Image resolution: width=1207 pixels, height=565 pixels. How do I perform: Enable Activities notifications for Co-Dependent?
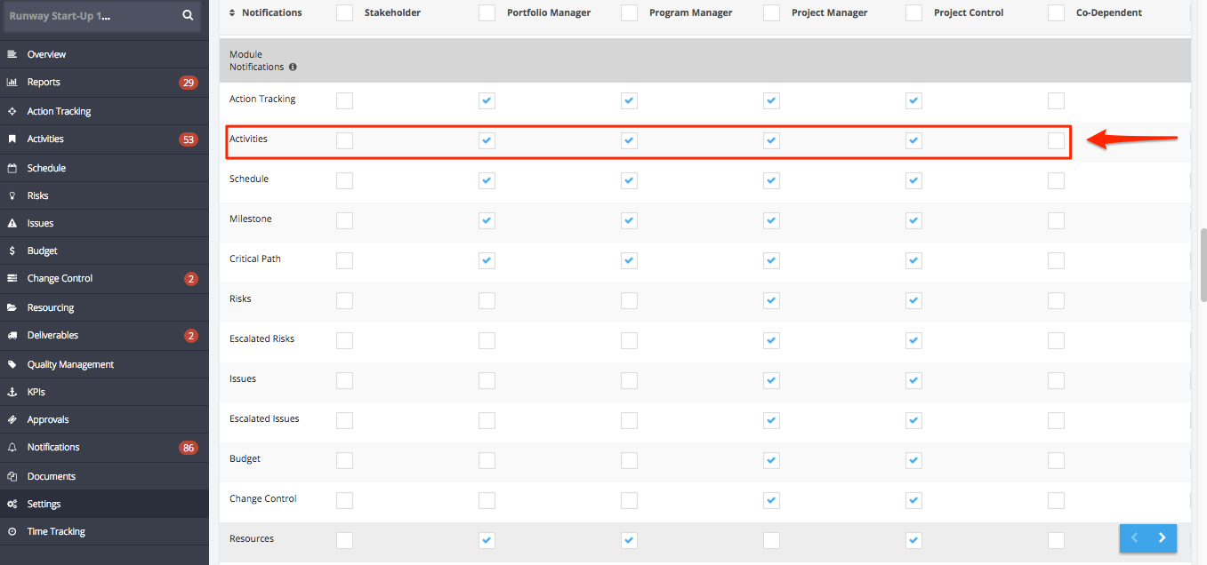click(1056, 140)
